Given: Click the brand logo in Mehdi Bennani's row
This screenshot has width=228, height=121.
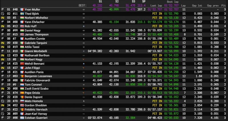Looking at the screenshot, I should 84,64.
